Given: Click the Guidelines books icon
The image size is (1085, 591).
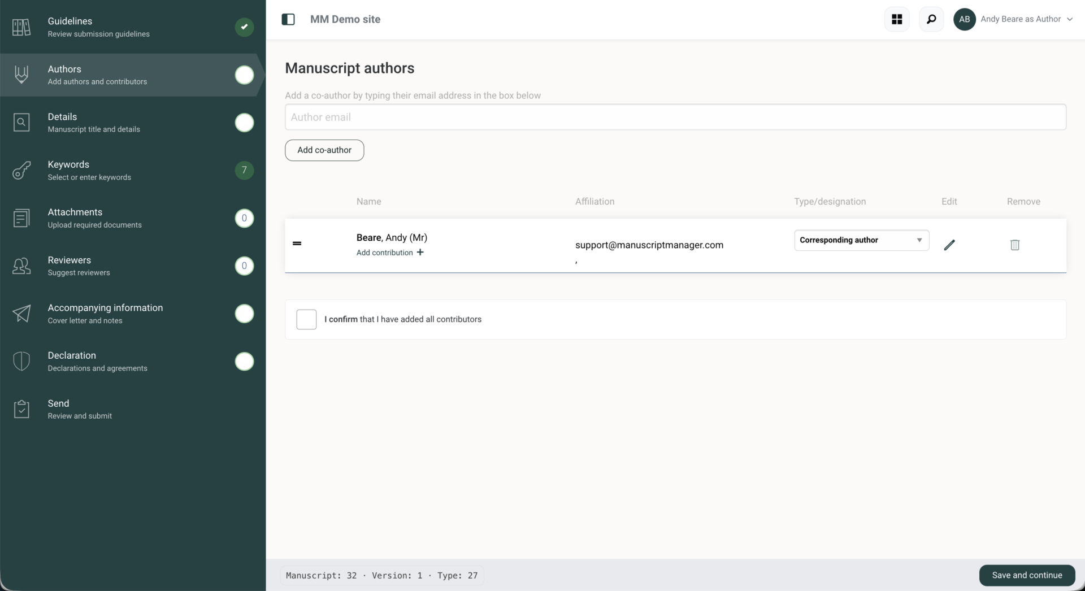Looking at the screenshot, I should (x=21, y=27).
